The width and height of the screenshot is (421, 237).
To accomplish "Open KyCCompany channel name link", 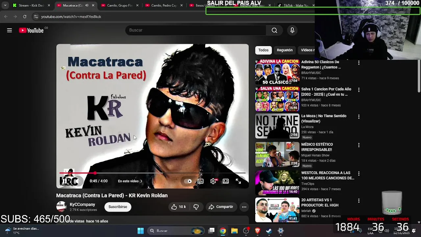I will click(x=82, y=204).
